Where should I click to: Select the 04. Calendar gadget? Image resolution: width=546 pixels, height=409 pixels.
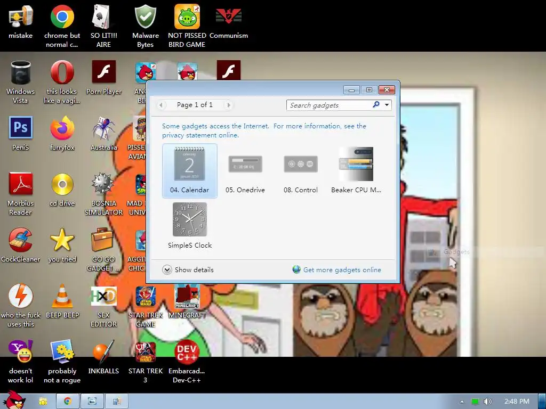[x=189, y=170]
